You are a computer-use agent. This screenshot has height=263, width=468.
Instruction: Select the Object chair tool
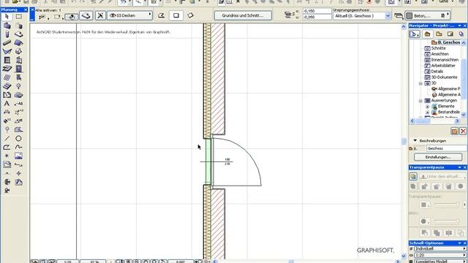tap(18, 77)
